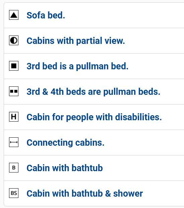The height and width of the screenshot is (208, 184).
Task: Click empty area of partial view row
Action: pos(155,41)
